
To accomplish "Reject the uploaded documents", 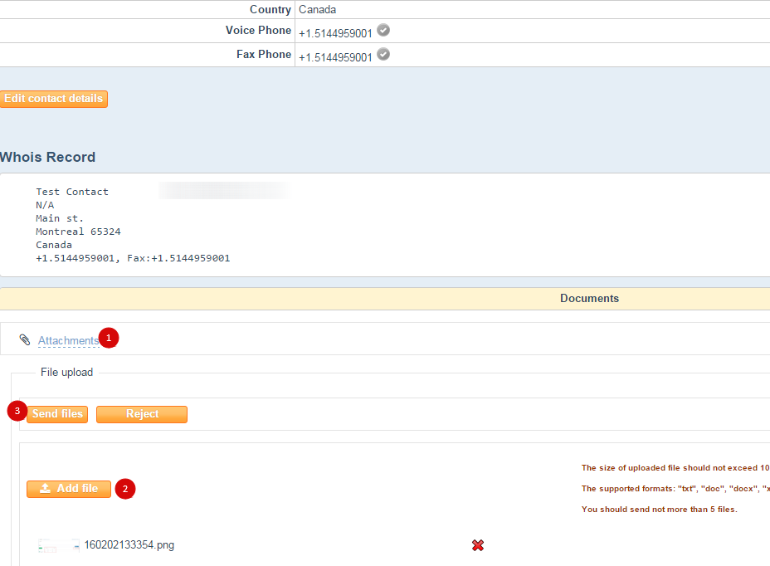I will click(x=142, y=414).
